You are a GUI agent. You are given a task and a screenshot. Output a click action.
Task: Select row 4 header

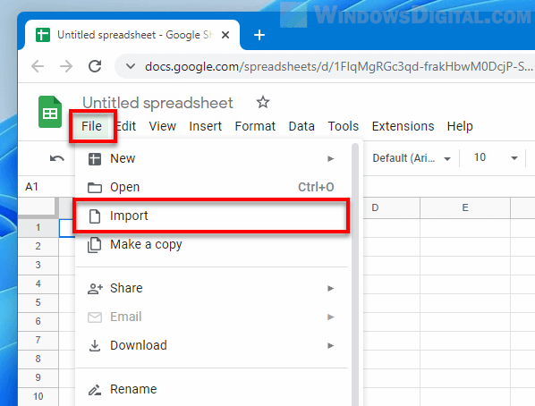tap(38, 283)
